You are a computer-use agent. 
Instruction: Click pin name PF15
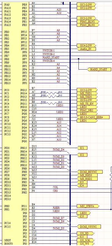24,32
